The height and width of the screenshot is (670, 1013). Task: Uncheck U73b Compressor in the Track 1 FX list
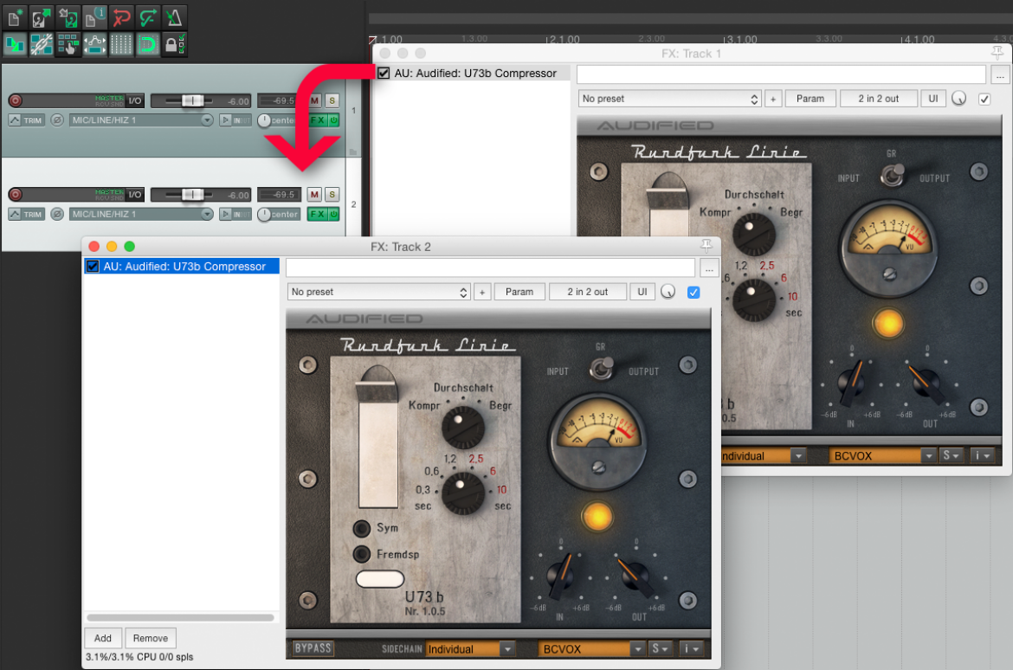click(384, 73)
